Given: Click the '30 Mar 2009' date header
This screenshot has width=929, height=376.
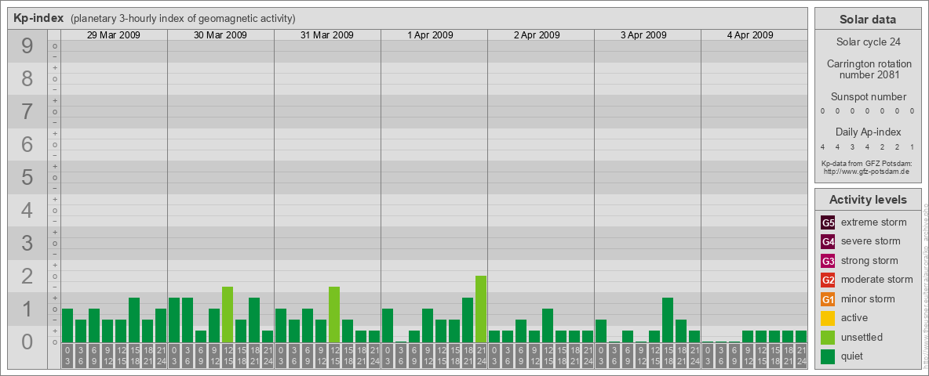Looking at the screenshot, I should tap(220, 35).
